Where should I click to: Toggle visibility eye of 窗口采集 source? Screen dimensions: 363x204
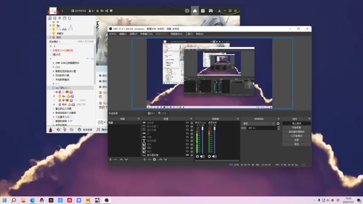(187, 130)
